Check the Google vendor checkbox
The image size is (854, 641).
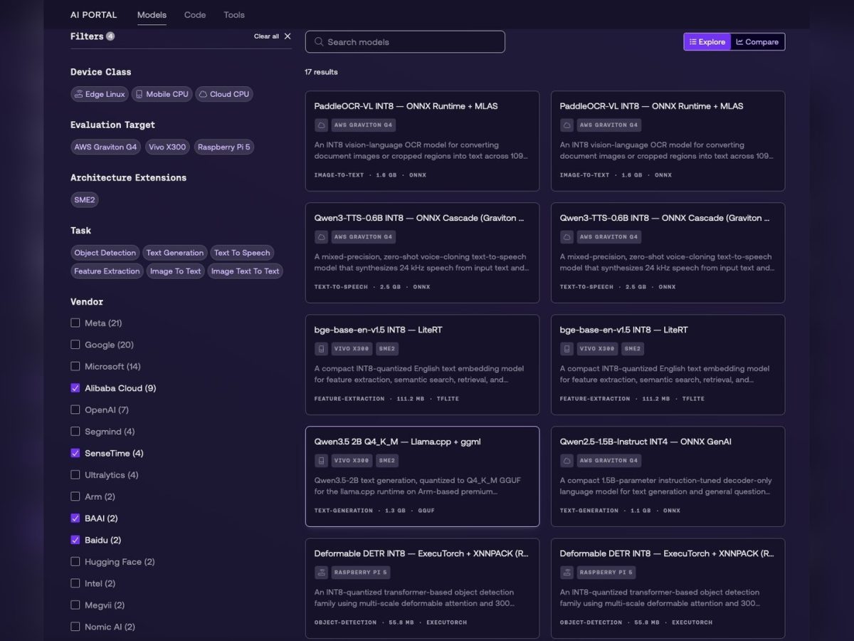pos(75,345)
